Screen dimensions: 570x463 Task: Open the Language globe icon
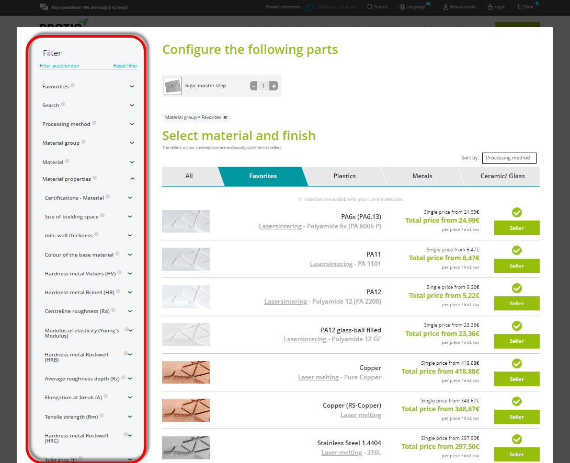pyautogui.click(x=402, y=7)
